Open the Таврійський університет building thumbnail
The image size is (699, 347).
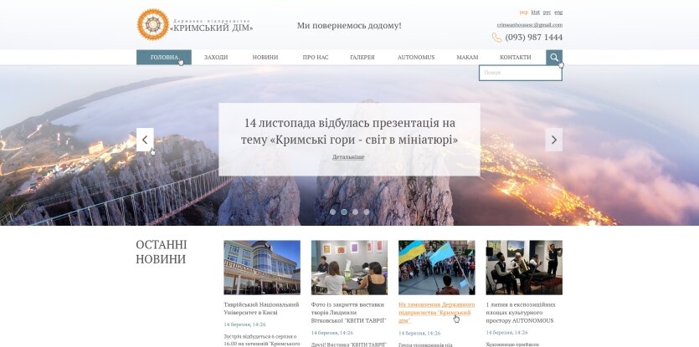(262, 268)
